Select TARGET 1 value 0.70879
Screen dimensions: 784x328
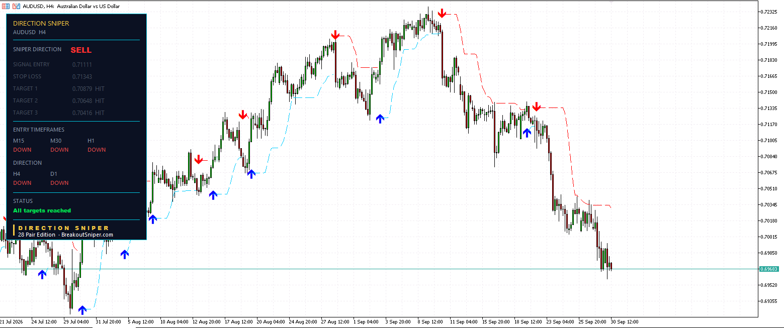(82, 88)
